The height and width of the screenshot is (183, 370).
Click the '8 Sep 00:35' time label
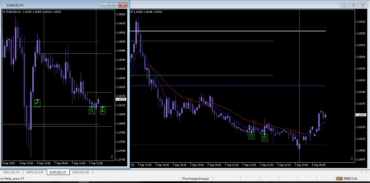point(318,165)
